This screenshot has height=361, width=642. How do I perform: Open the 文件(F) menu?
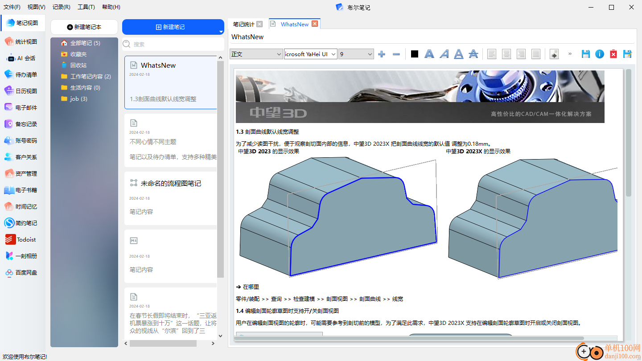(x=12, y=7)
